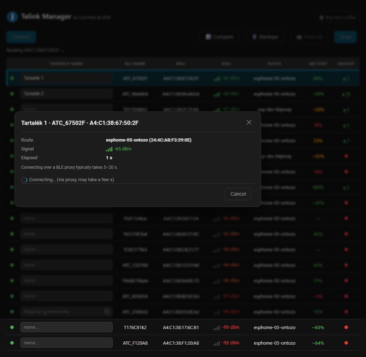Click the green status dot for T176CB1k2
366x357 pixels.
pyautogui.click(x=12, y=327)
